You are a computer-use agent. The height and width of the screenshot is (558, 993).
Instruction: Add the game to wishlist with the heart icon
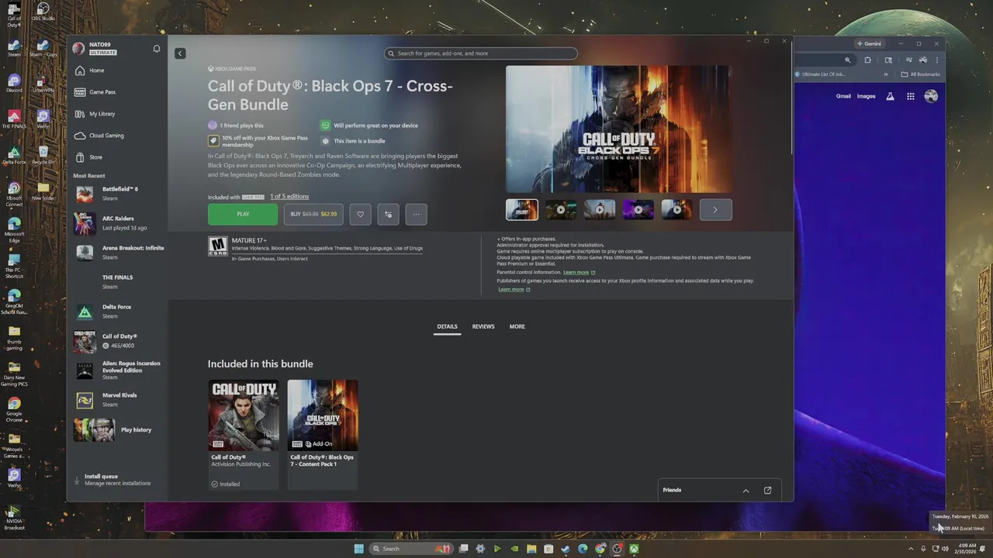pyautogui.click(x=360, y=215)
